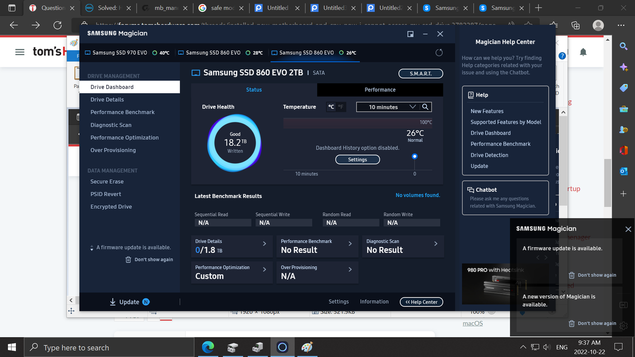The width and height of the screenshot is (635, 357).
Task: Switch to the Status tab
Action: click(254, 90)
